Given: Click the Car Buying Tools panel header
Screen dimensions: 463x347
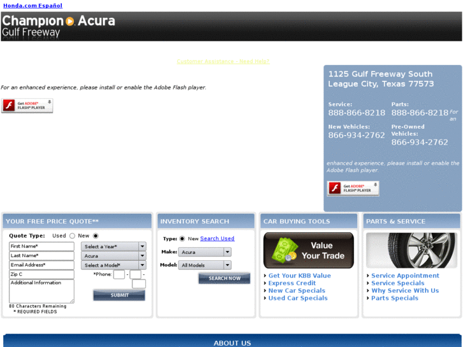Looking at the screenshot, I should (309, 221).
